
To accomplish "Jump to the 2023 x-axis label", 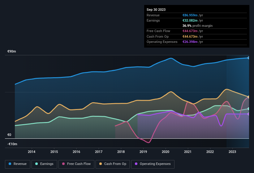I will coord(232,152).
